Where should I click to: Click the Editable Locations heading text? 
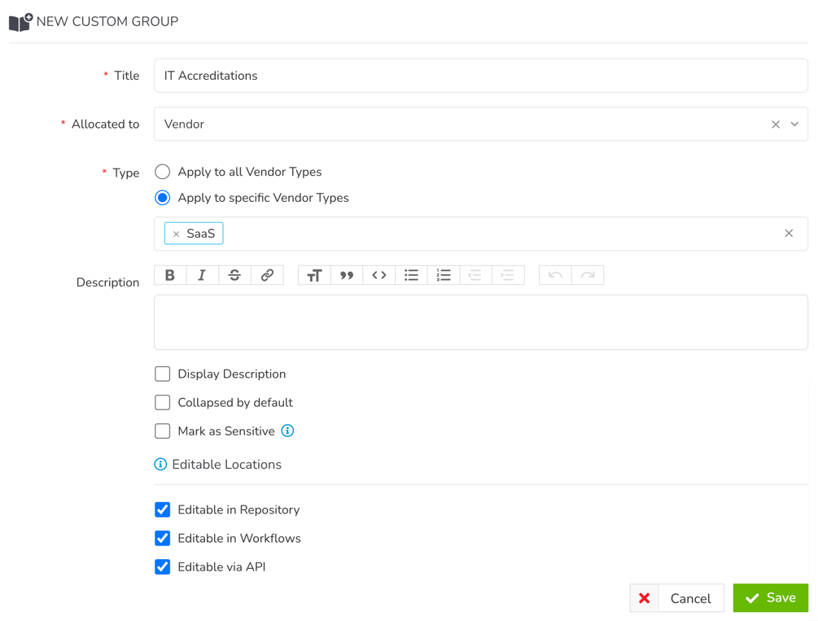tap(227, 465)
